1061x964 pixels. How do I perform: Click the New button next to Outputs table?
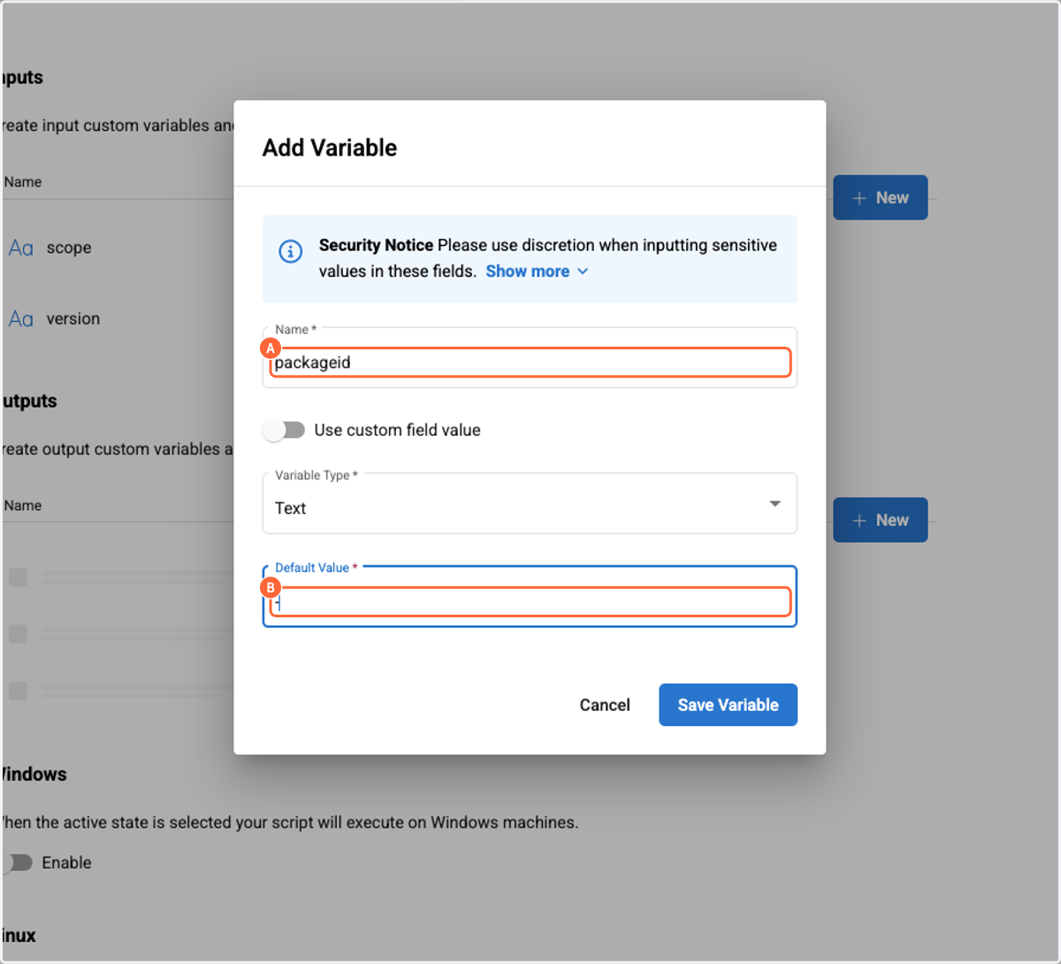tap(880, 520)
